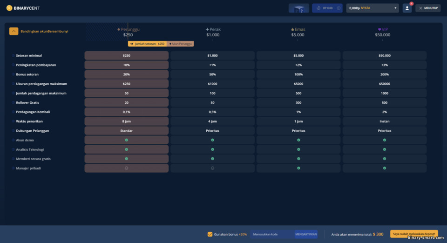This screenshot has width=447, height=243.
Task: Click the Akun Perunggu slider label
Action: tap(181, 44)
